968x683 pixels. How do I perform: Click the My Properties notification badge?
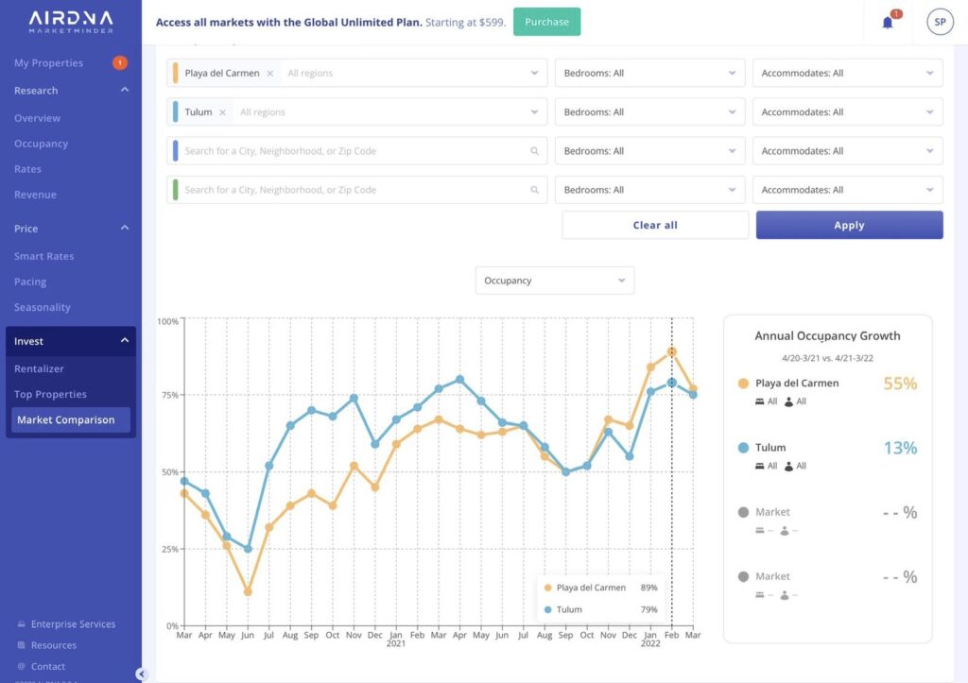(120, 63)
